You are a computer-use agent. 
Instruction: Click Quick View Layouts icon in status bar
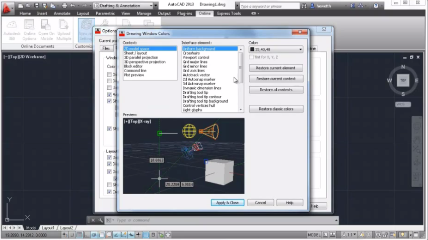325,235
